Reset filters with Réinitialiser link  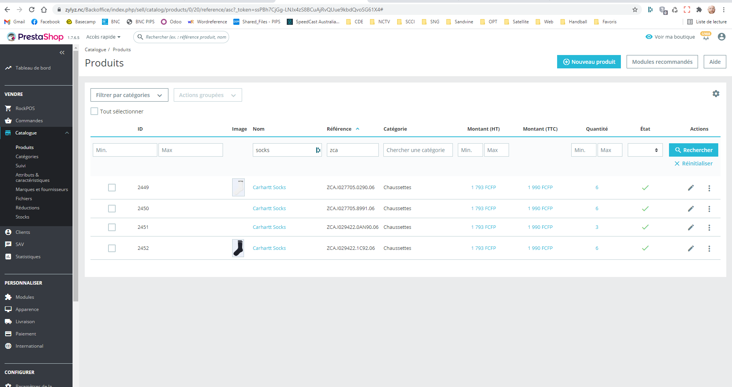pos(693,164)
